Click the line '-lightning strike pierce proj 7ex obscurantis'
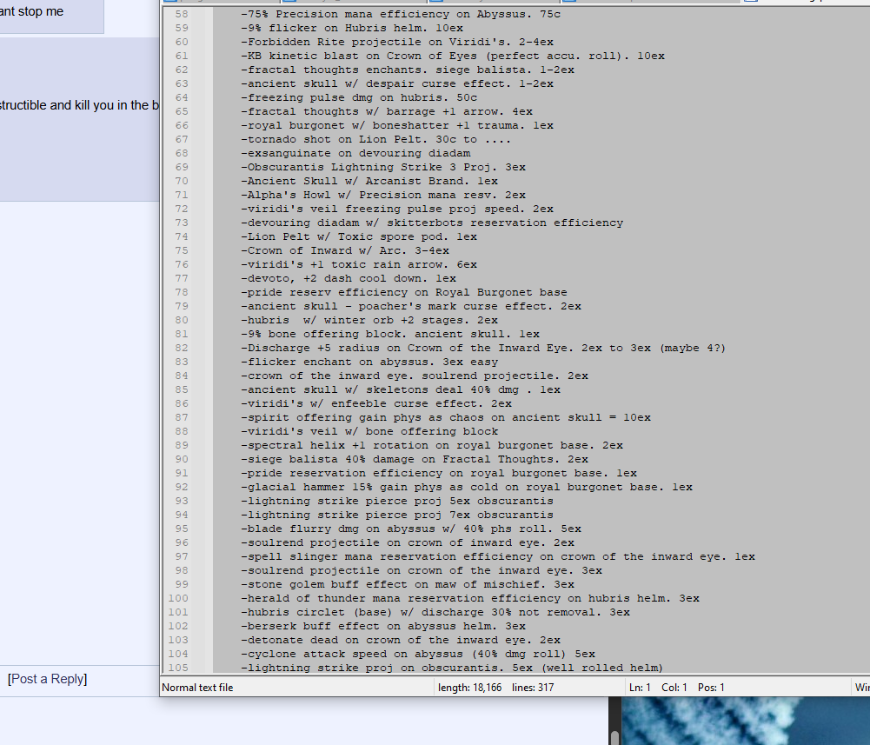Image resolution: width=870 pixels, height=745 pixels. [396, 515]
